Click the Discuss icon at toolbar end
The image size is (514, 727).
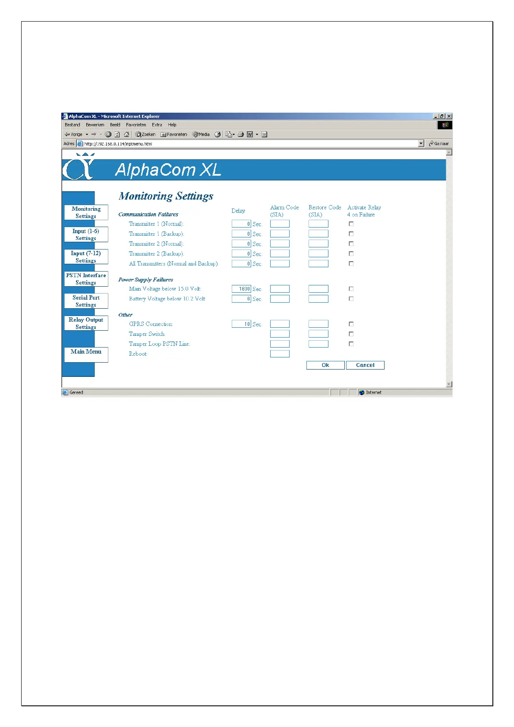265,134
